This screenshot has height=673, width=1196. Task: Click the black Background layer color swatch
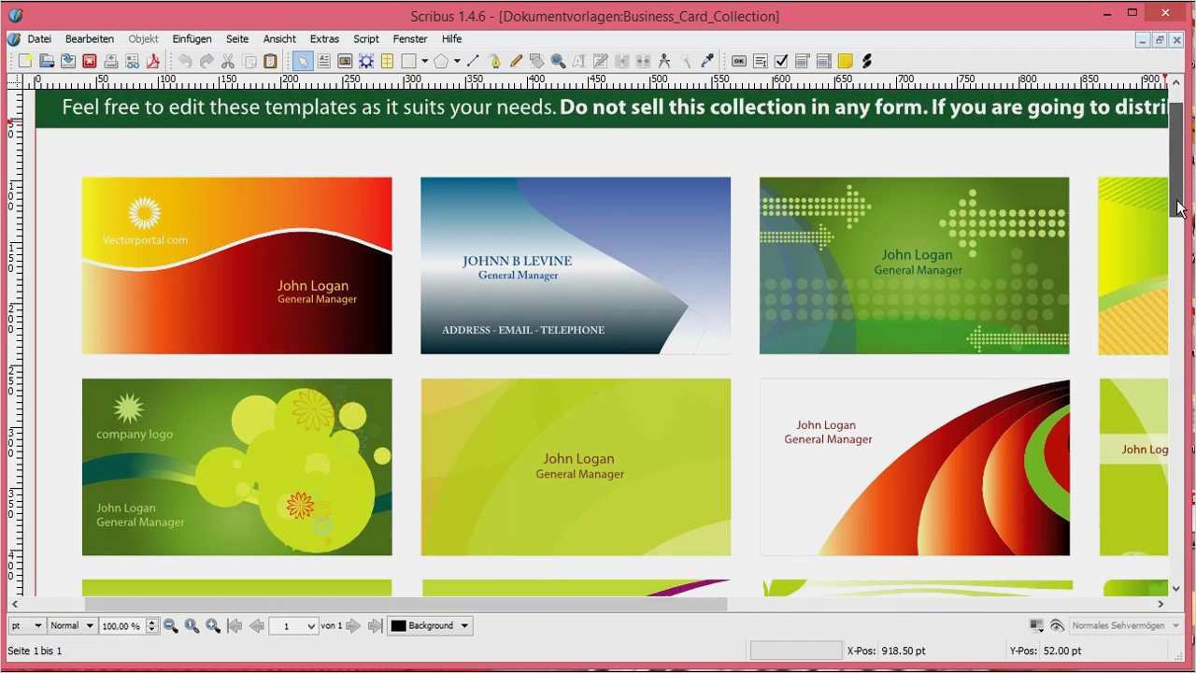[x=398, y=625]
